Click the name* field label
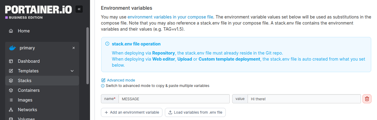 (110, 99)
